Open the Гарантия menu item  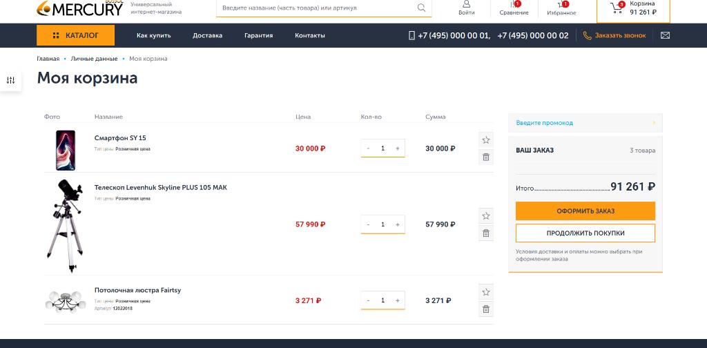(258, 35)
